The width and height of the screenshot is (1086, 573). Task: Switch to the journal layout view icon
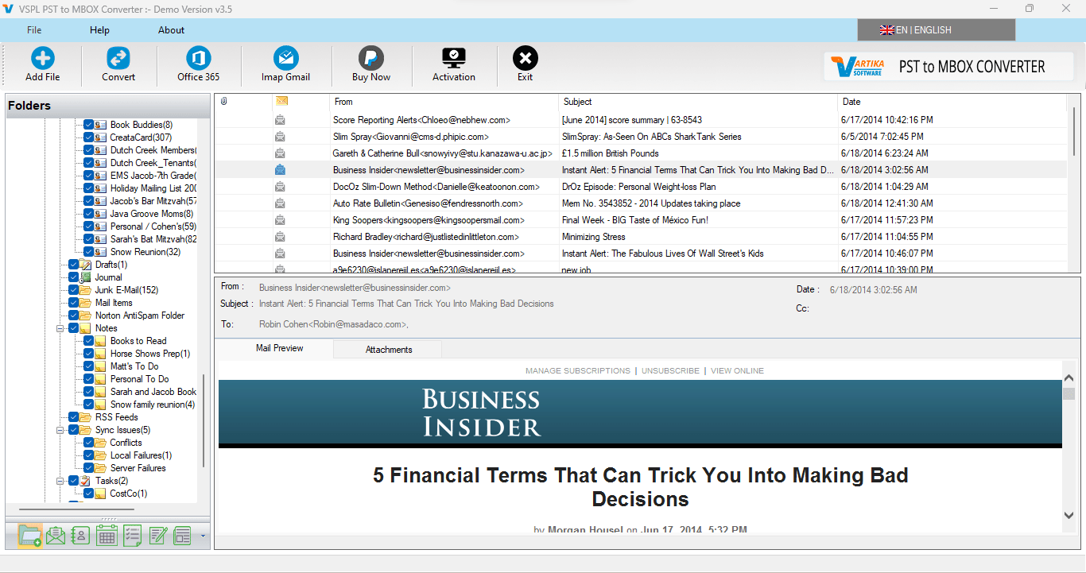pyautogui.click(x=183, y=536)
